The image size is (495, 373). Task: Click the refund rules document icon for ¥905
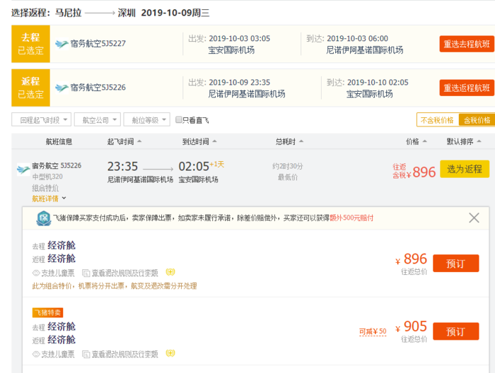[x=86, y=353]
